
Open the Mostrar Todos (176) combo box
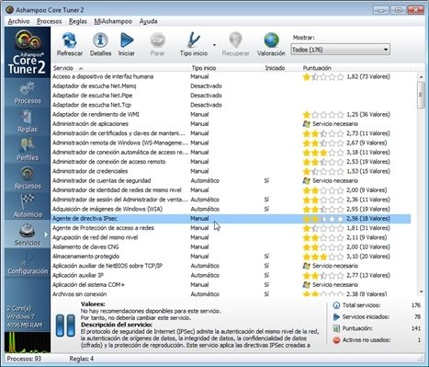pos(340,50)
